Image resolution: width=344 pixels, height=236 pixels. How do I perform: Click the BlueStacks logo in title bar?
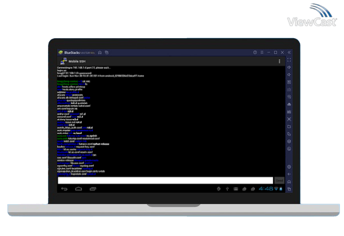[x=61, y=52]
